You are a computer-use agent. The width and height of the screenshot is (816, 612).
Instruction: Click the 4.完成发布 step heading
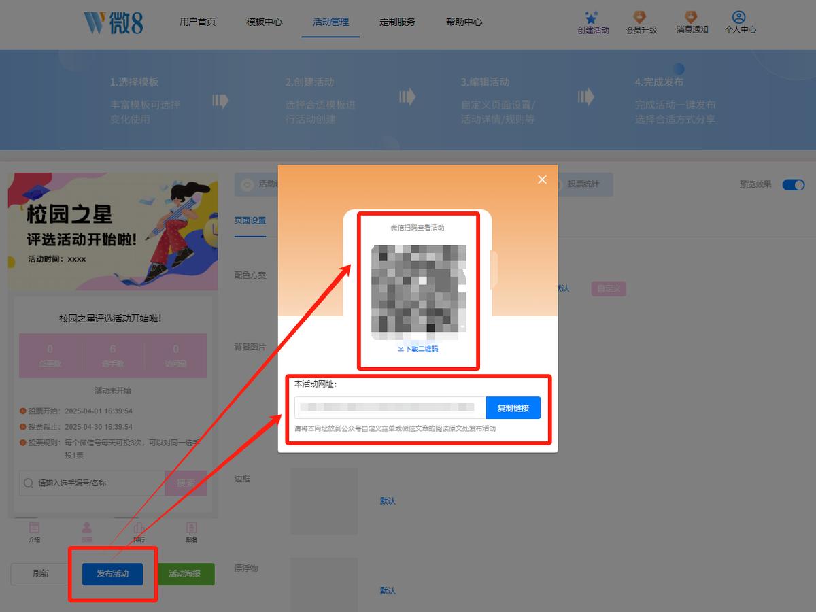tap(659, 82)
